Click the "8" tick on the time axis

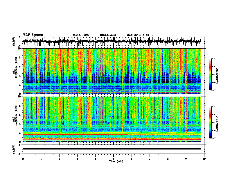[168, 159]
